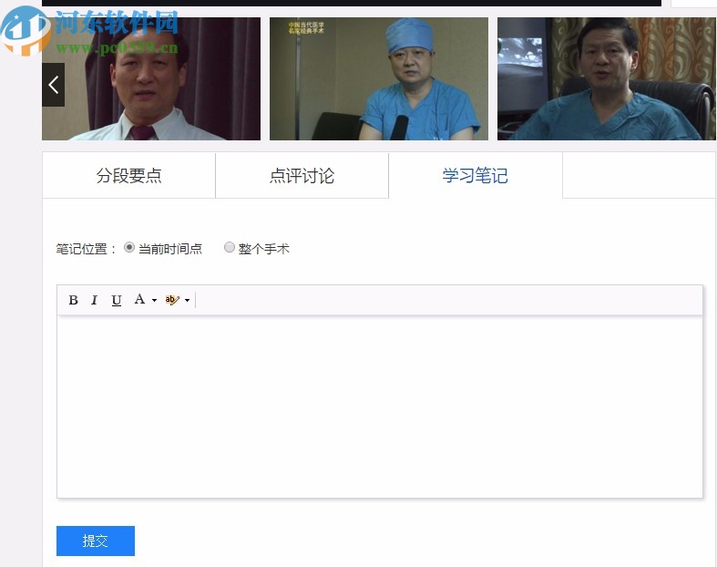Viewport: 717px width, 567px height.
Task: Toggle underline formatting in note editor
Action: click(117, 300)
